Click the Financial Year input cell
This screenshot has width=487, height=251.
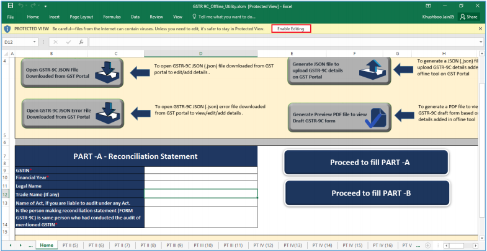200,177
